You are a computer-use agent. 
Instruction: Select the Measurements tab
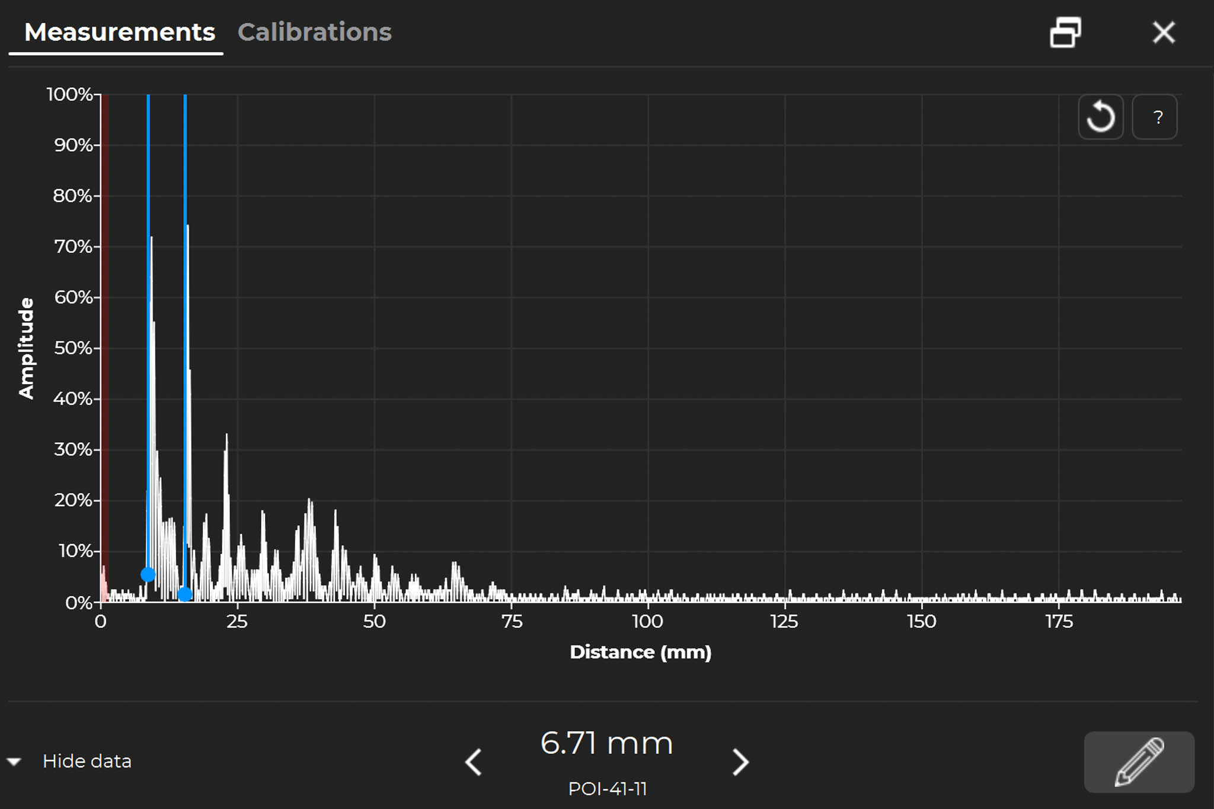point(119,32)
